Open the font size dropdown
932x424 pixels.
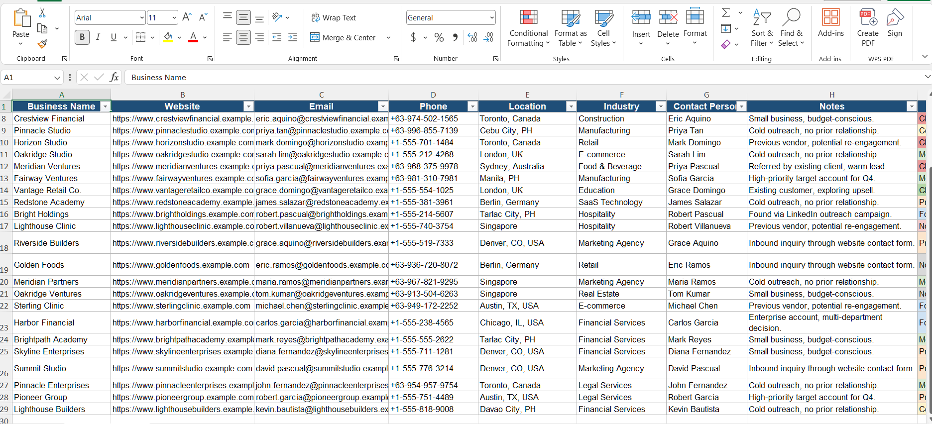[x=174, y=18]
